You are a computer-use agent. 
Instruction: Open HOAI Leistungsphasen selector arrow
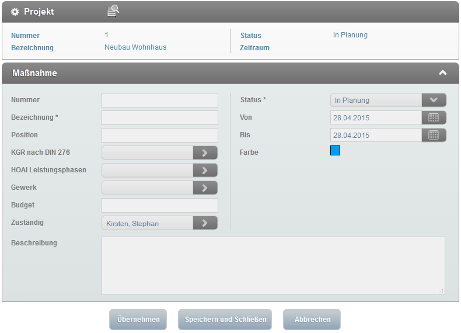click(205, 171)
